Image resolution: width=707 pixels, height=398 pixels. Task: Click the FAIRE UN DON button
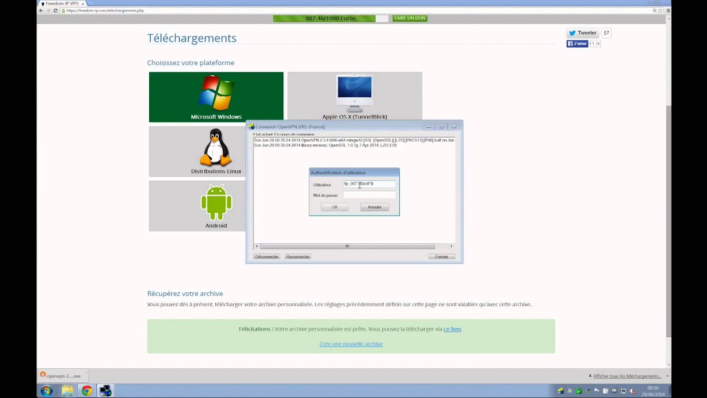click(x=410, y=18)
